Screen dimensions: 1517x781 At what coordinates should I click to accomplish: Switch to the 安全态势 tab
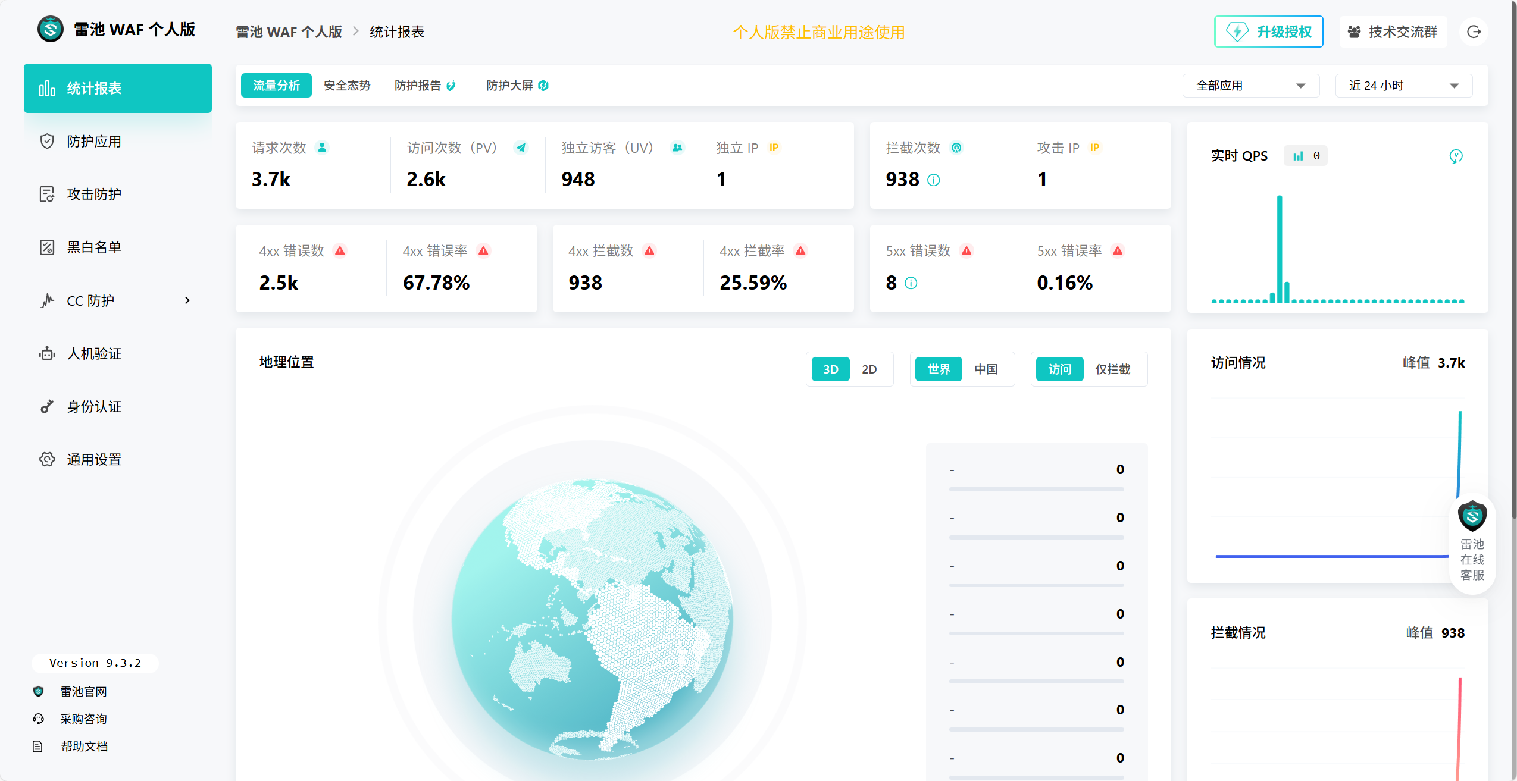[347, 86]
